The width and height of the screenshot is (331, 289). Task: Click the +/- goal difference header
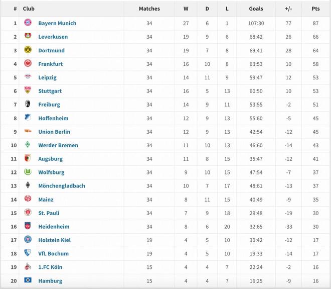(x=288, y=9)
